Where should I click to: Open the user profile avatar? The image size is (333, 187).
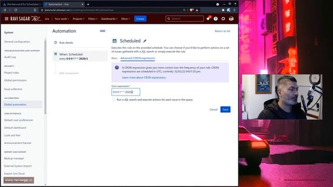point(231,19)
